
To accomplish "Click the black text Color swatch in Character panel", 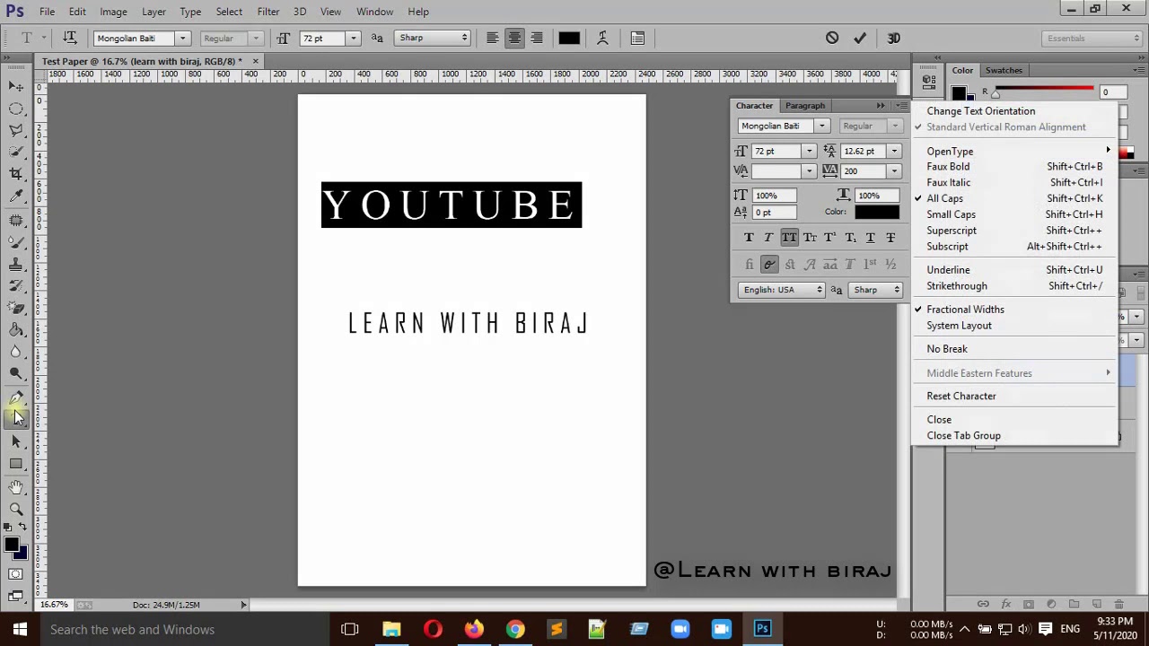I will pyautogui.click(x=876, y=212).
